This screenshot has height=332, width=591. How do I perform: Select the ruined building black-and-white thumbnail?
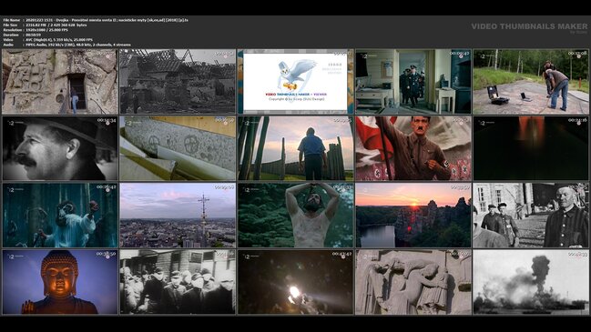(178, 81)
